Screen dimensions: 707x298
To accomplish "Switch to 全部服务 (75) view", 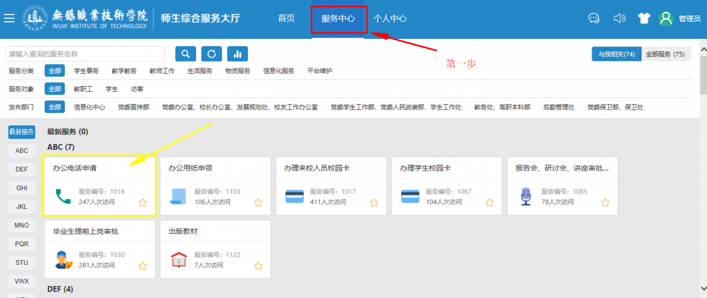I will (665, 54).
